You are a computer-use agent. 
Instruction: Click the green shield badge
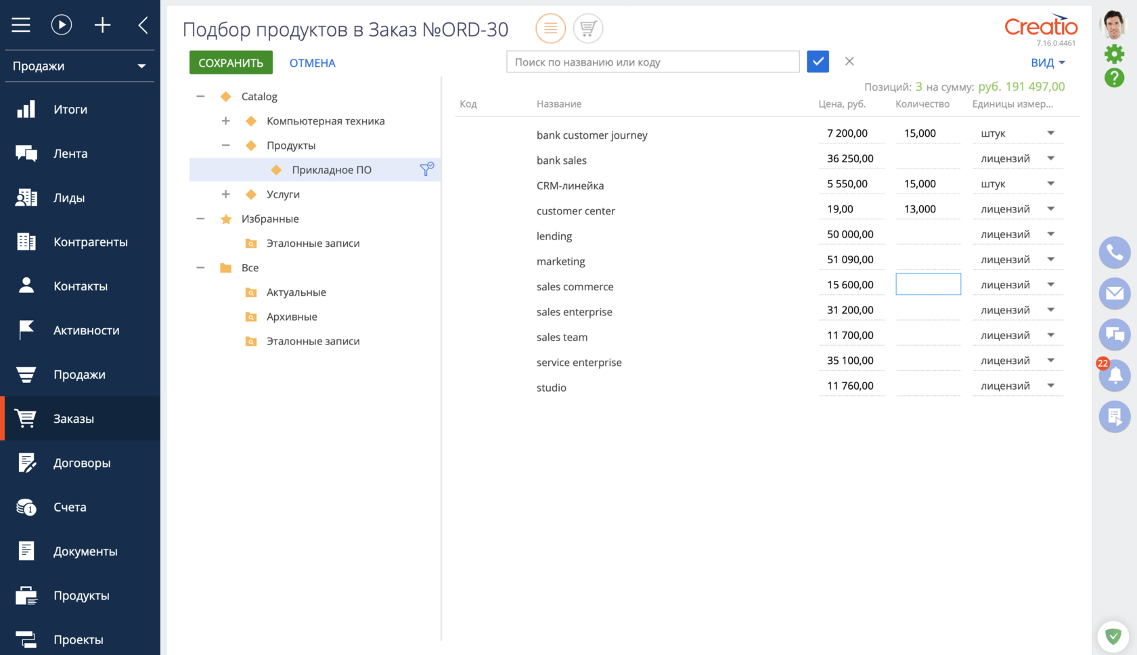point(1113,636)
